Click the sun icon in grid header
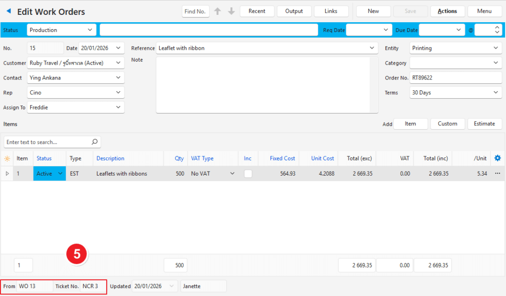The image size is (506, 296). coord(7,159)
